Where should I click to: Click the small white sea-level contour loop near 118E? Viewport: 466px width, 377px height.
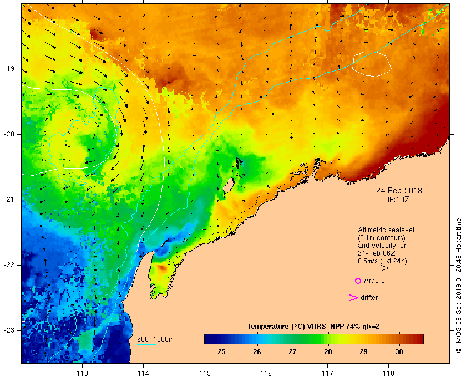(x=372, y=64)
